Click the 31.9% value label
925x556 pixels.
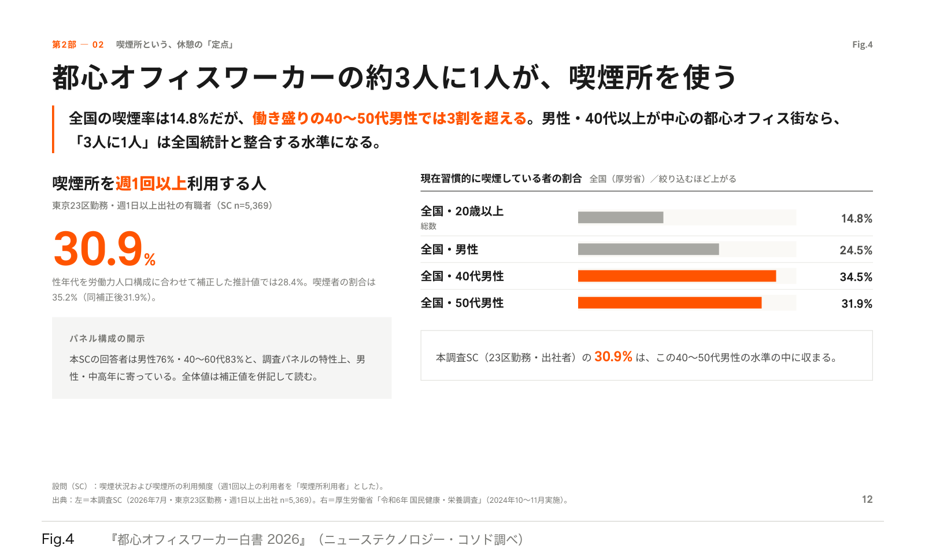[x=856, y=303]
